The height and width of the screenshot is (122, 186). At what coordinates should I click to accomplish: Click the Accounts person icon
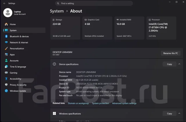click(x=6, y=61)
